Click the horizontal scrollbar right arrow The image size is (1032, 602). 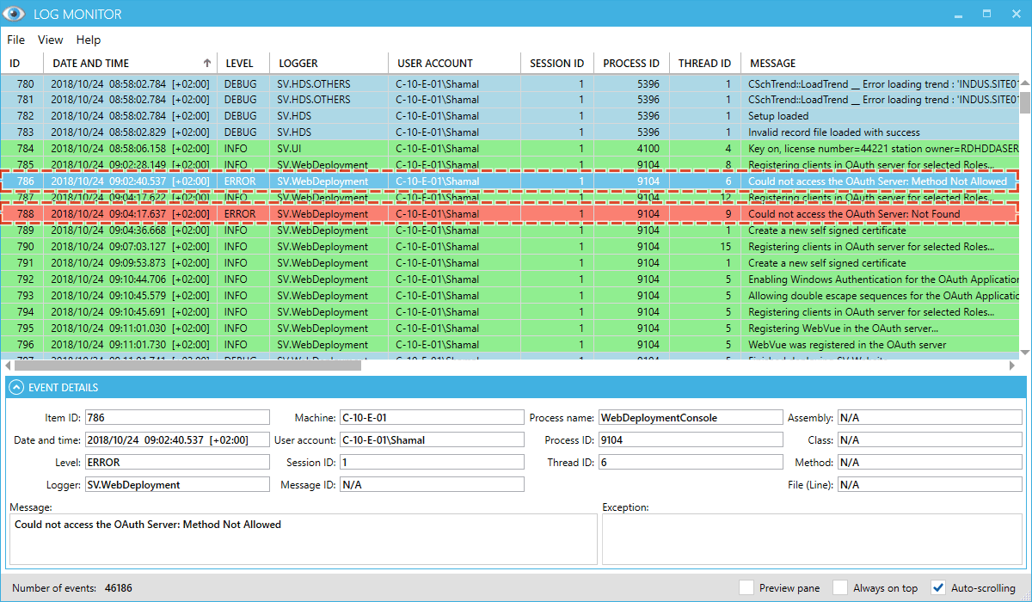1011,365
